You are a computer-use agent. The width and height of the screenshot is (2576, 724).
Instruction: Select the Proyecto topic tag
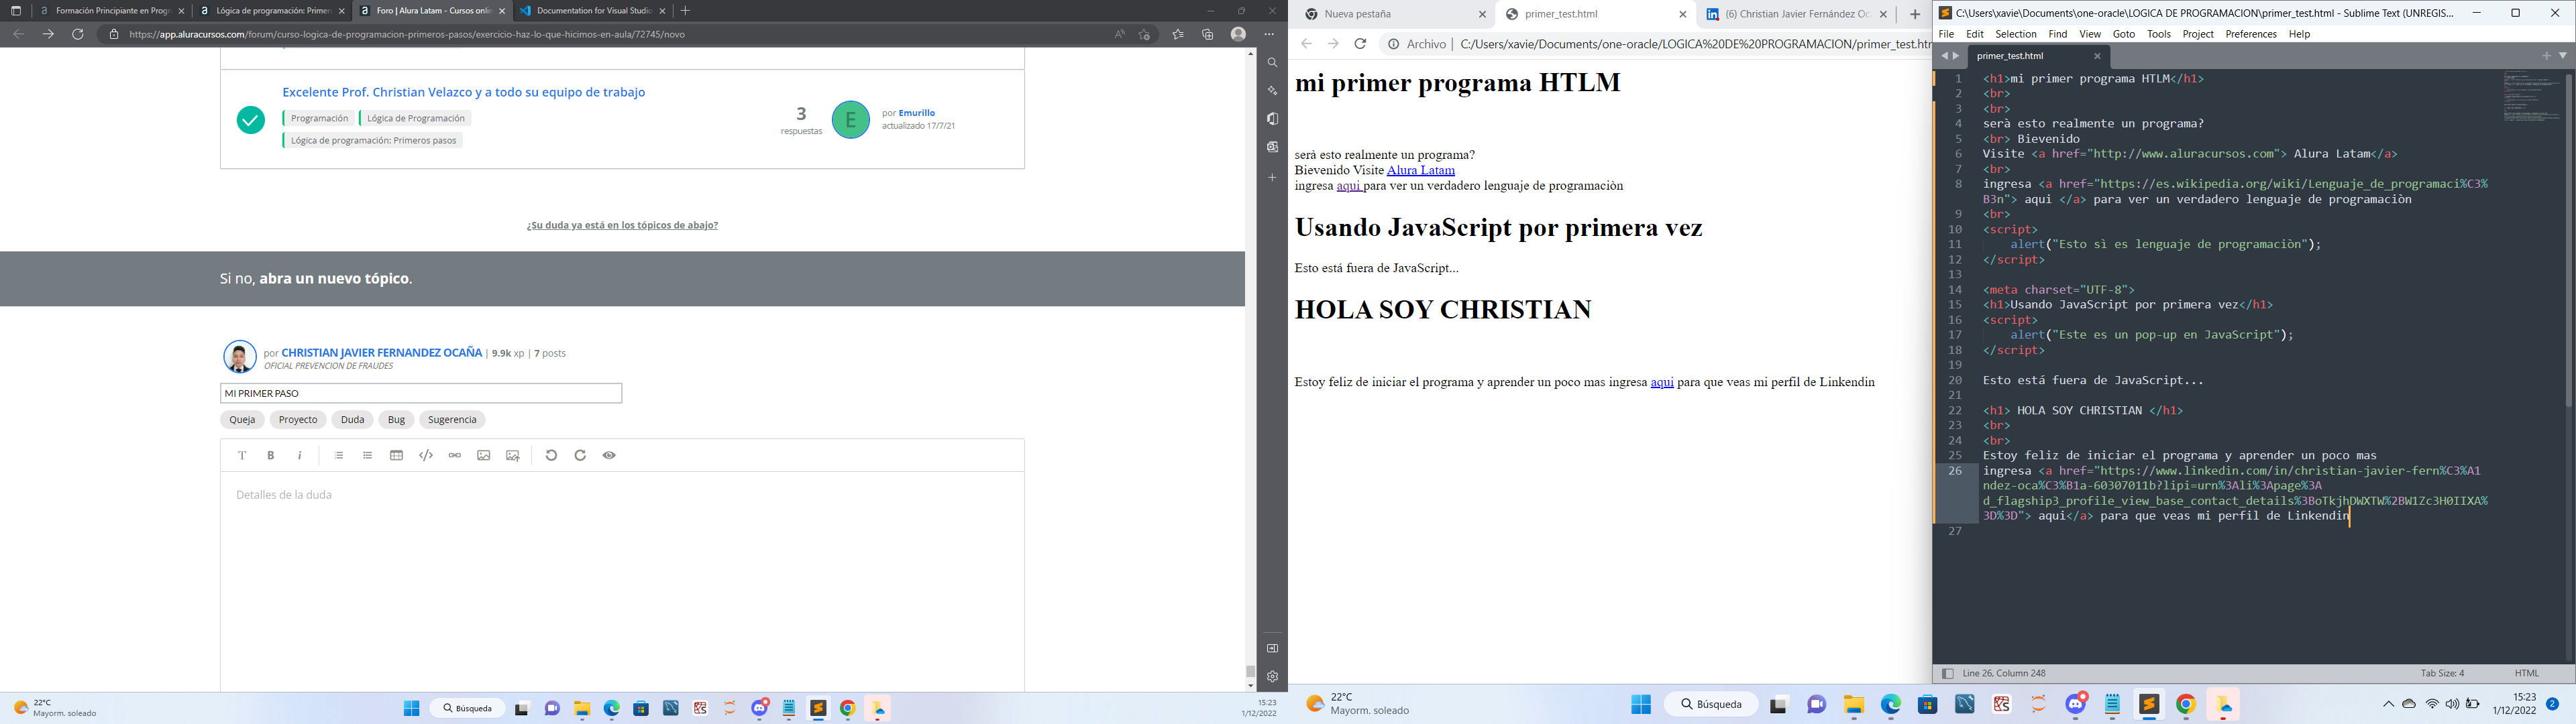pyautogui.click(x=298, y=420)
